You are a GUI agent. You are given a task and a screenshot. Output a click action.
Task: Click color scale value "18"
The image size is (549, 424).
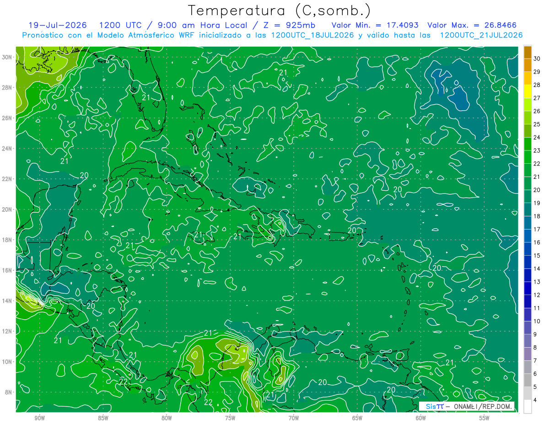pyautogui.click(x=537, y=216)
